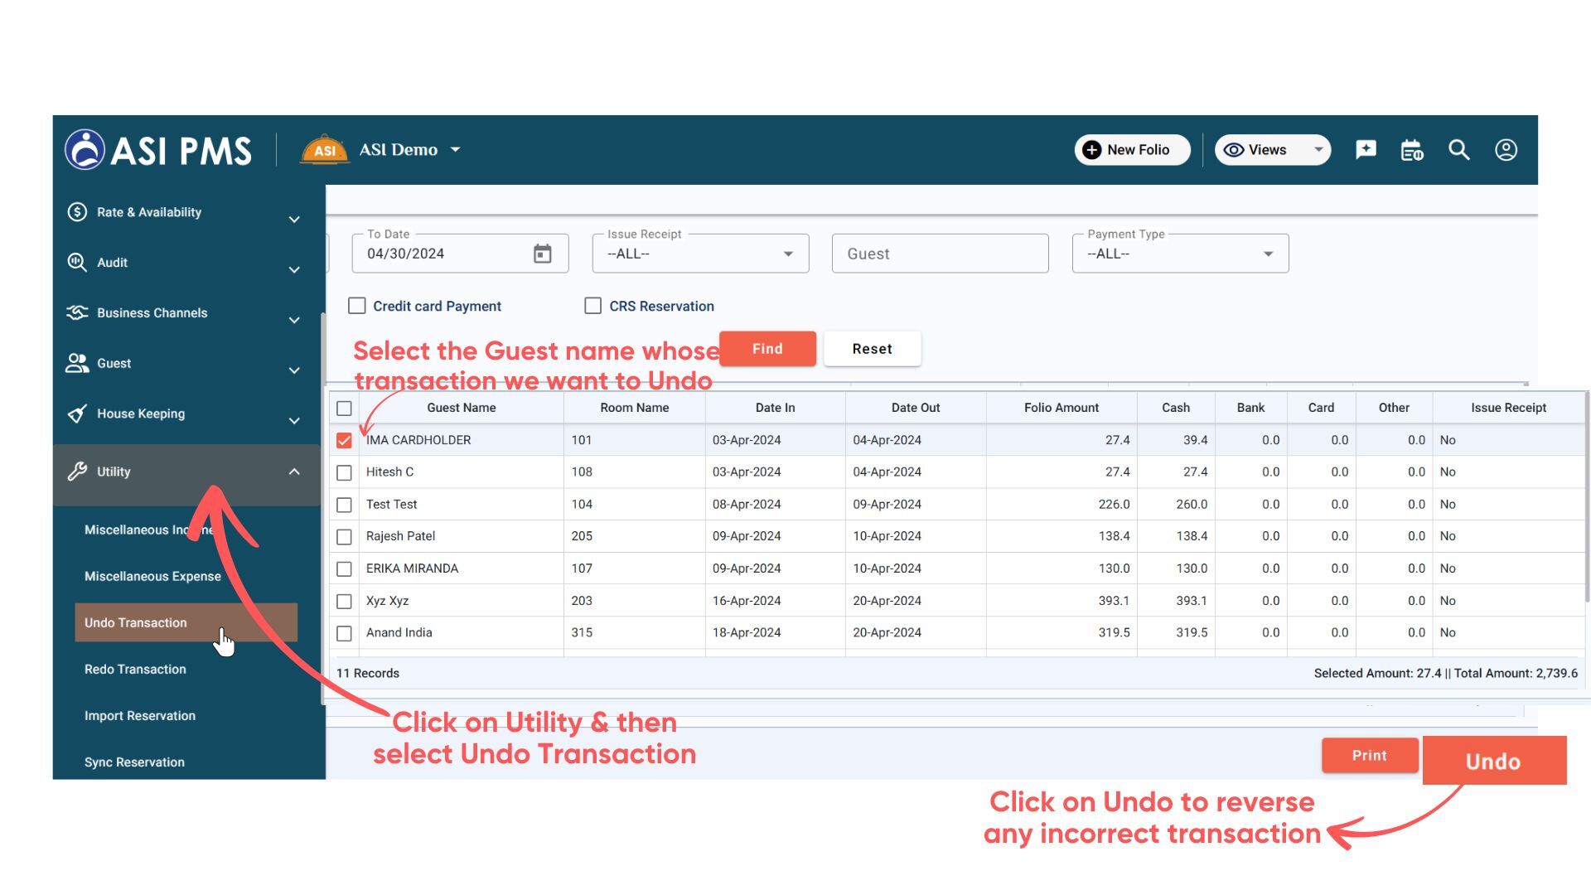Open Redo Transaction in the Utility menu

(135, 670)
